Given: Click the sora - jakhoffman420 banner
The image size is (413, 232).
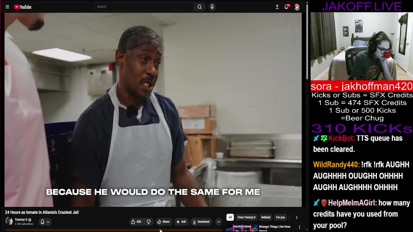Looking at the screenshot, I should point(362,86).
